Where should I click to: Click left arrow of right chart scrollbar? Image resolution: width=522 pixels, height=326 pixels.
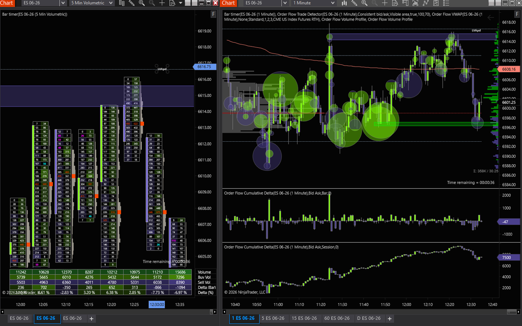click(225, 311)
